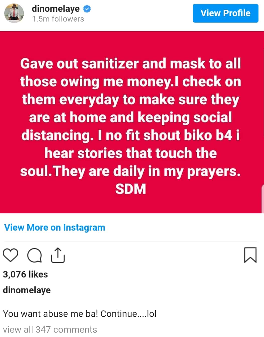Open comments via speech bubble icon
The height and width of the screenshot is (337, 264).
(x=34, y=255)
